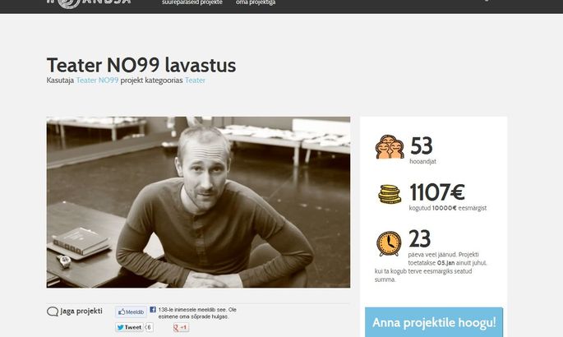Open the Teater category link
The width and height of the screenshot is (563, 337).
(195, 80)
